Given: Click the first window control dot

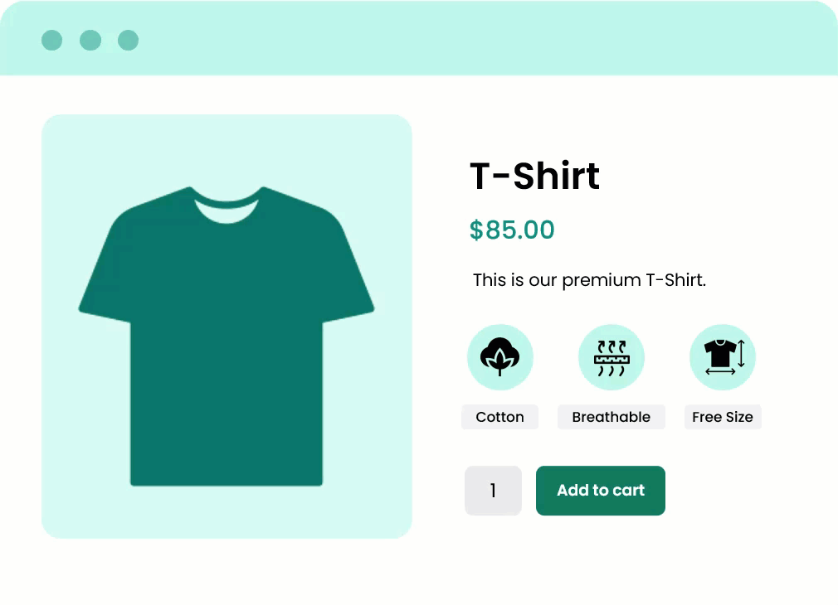Looking at the screenshot, I should click(51, 40).
